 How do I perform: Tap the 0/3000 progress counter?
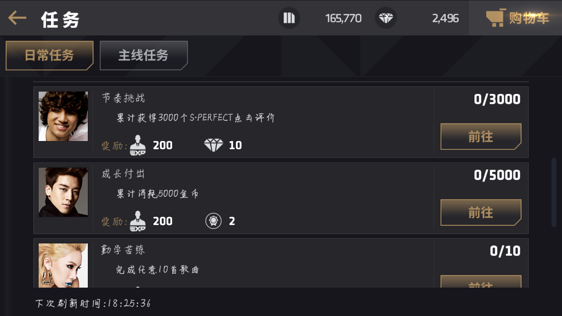coord(497,99)
